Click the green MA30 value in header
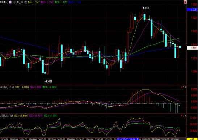Screen dimensions: 198x140 [61, 2]
